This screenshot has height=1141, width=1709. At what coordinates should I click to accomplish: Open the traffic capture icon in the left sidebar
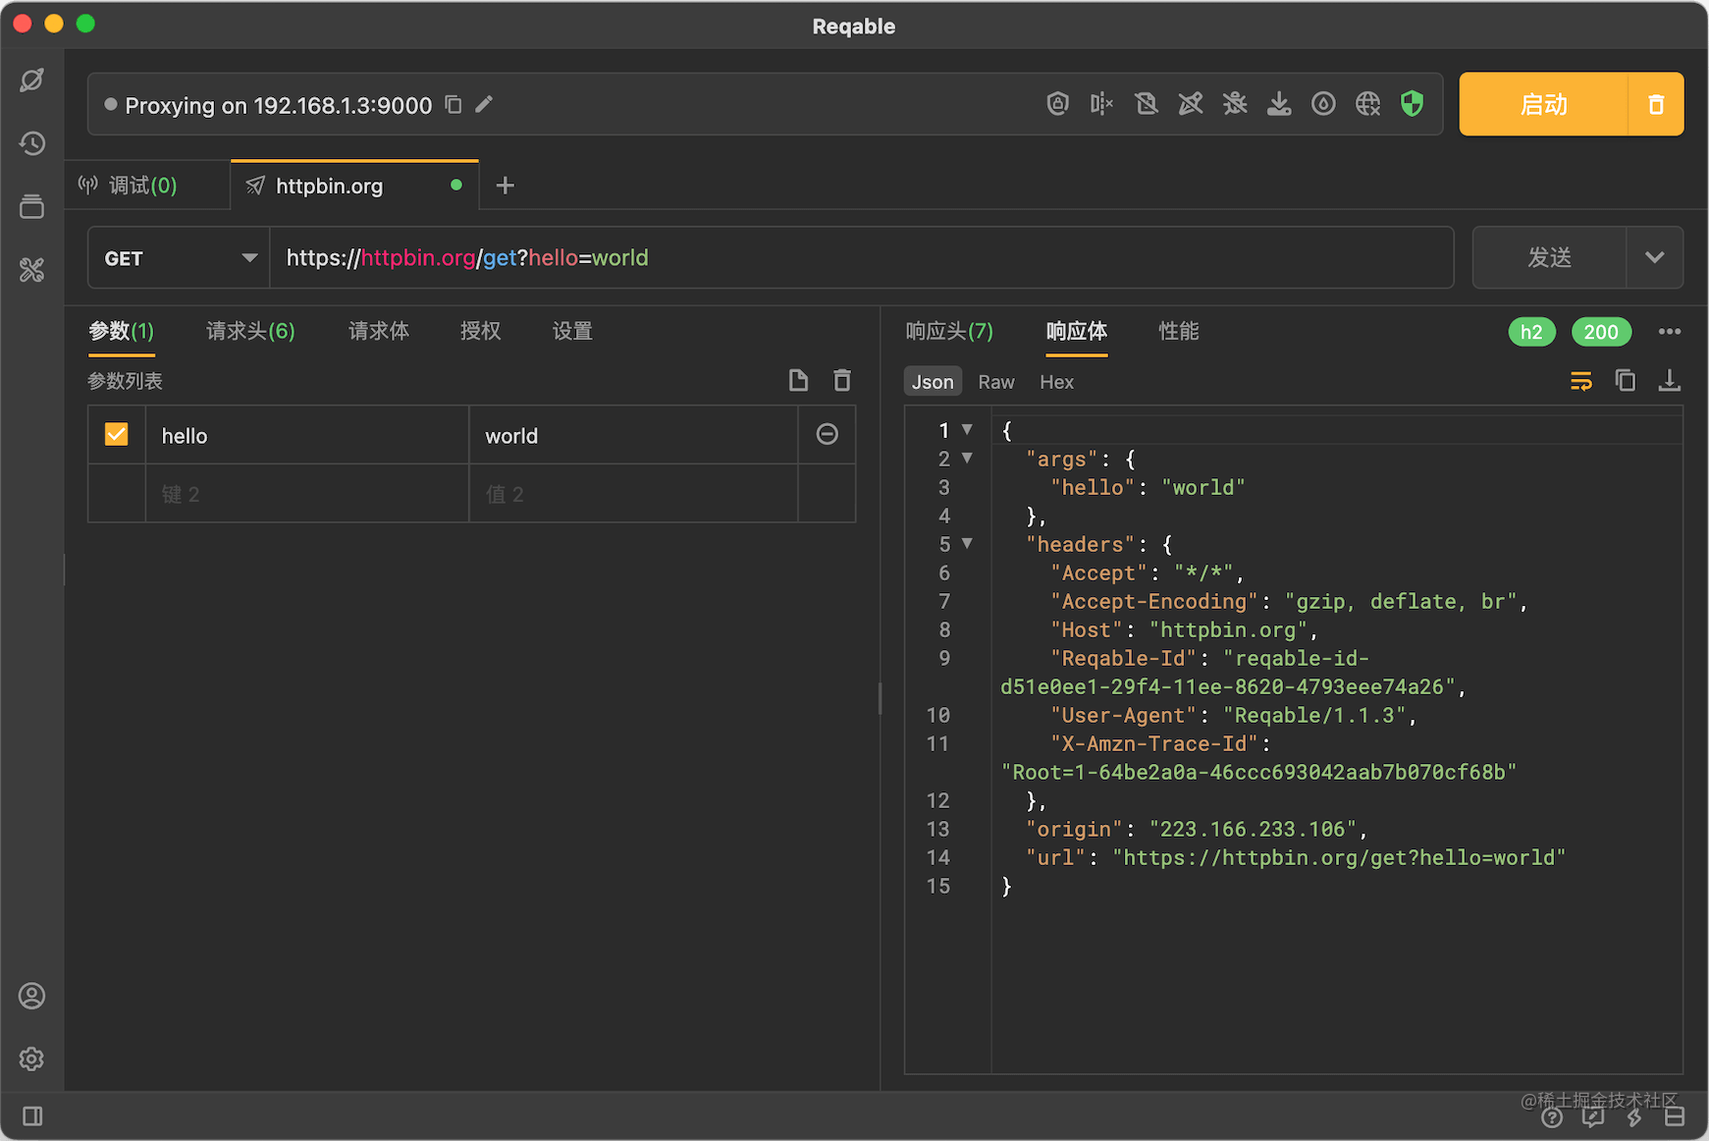[x=31, y=80]
